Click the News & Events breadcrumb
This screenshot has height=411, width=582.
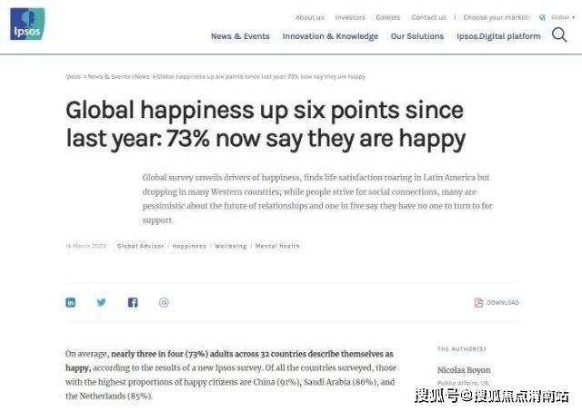(109, 76)
